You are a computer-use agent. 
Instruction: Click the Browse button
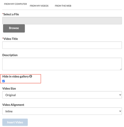click(14, 28)
